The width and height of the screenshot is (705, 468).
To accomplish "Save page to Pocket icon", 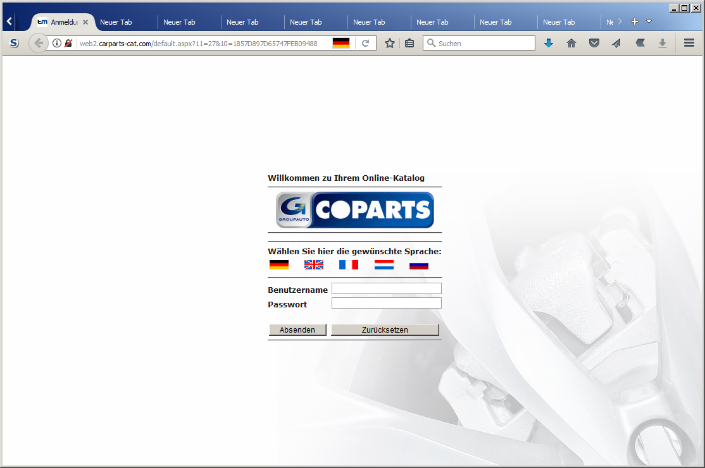I will tap(594, 43).
